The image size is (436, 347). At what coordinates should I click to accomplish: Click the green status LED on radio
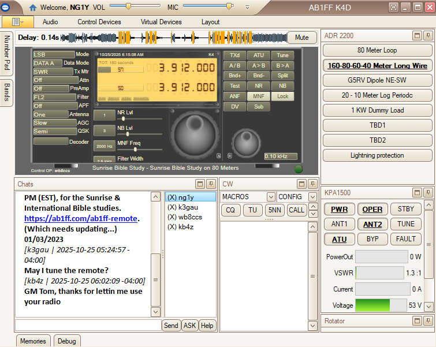pos(299,169)
